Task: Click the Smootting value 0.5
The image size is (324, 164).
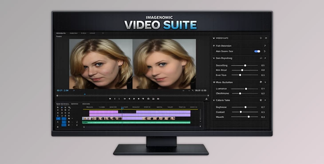Action: tap(263, 66)
